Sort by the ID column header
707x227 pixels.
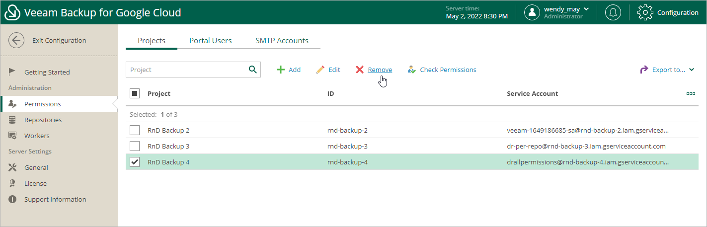click(x=330, y=93)
